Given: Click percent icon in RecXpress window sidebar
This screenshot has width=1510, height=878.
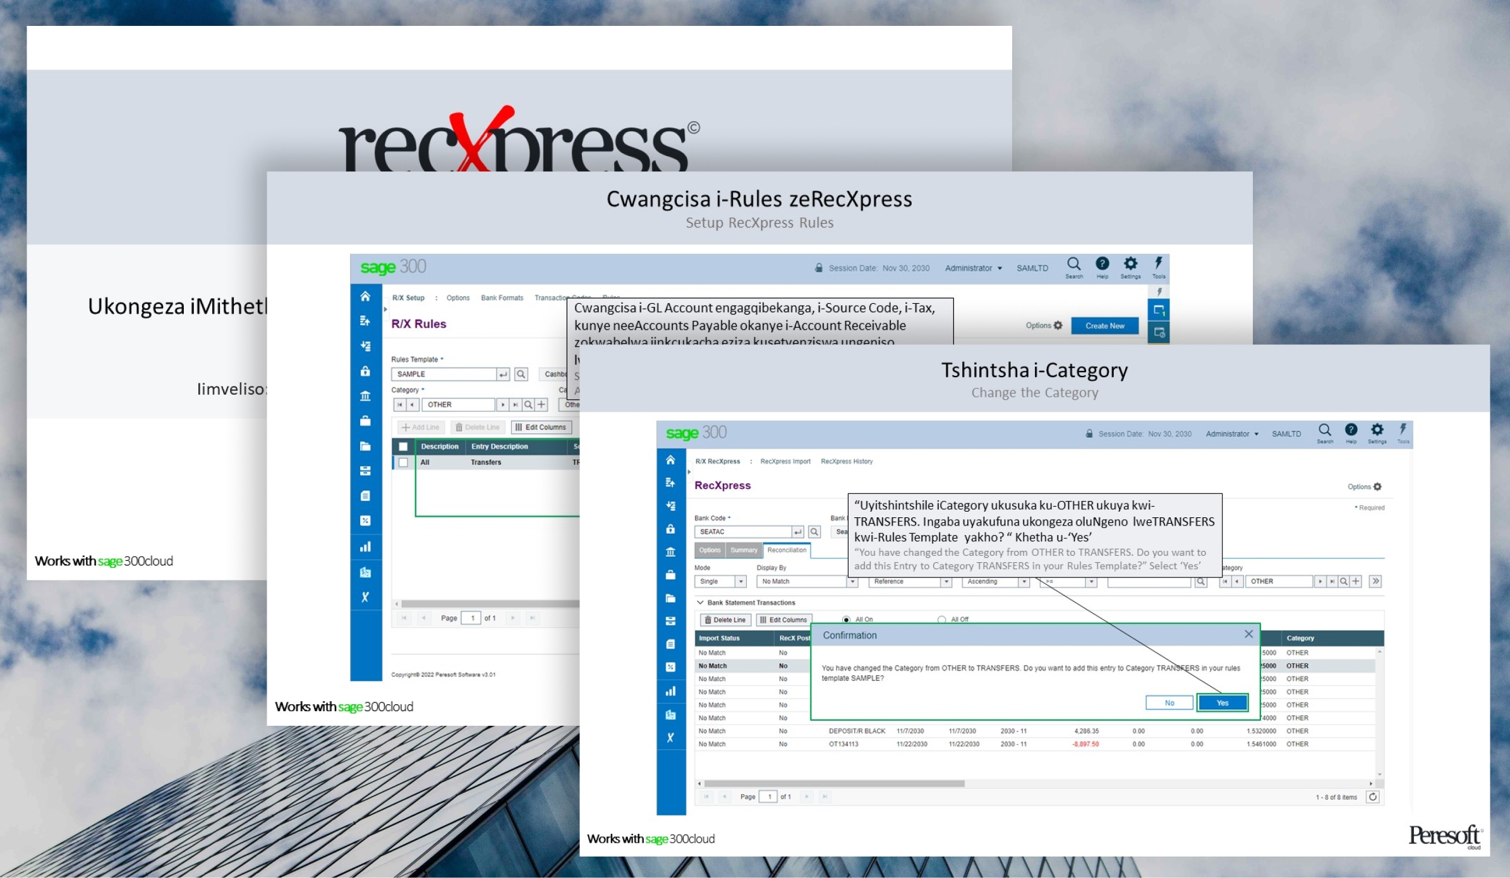Looking at the screenshot, I should [x=670, y=667].
